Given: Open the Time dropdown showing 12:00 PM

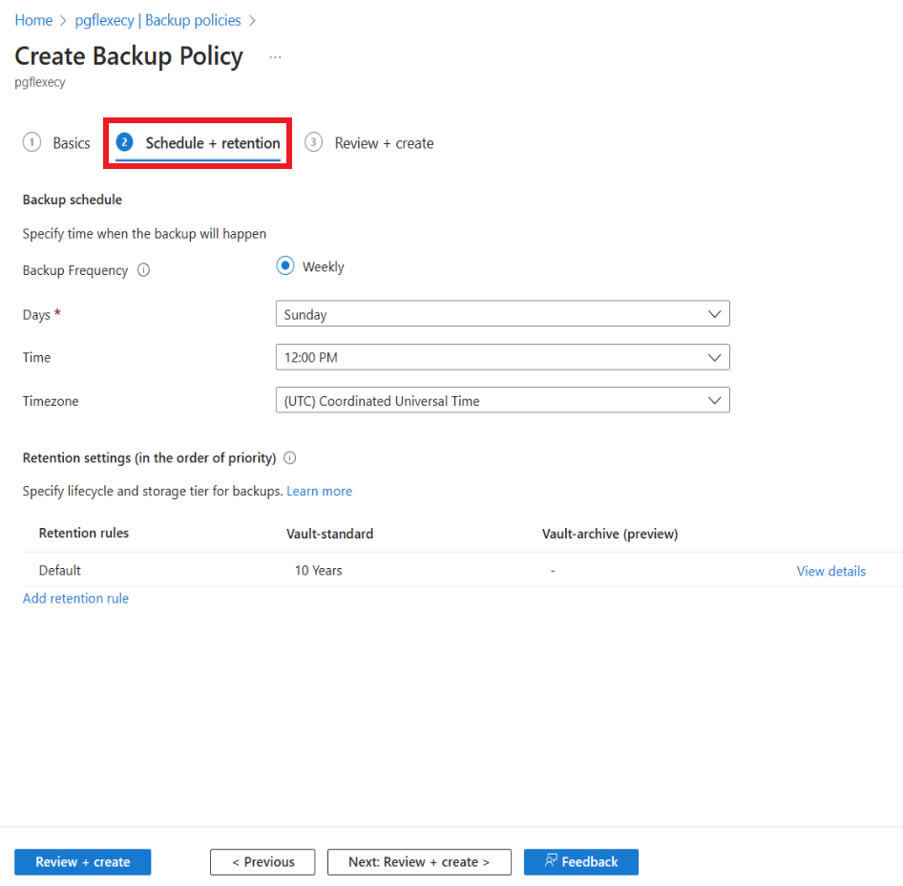Looking at the screenshot, I should [x=502, y=357].
